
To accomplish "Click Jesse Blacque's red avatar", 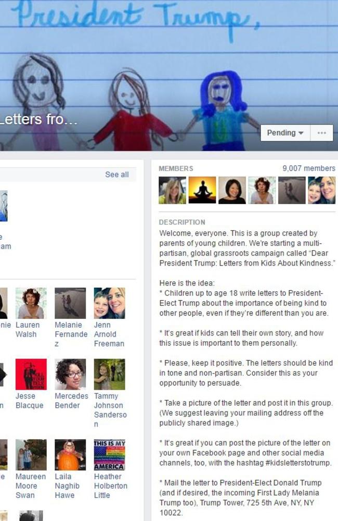I will click(31, 374).
